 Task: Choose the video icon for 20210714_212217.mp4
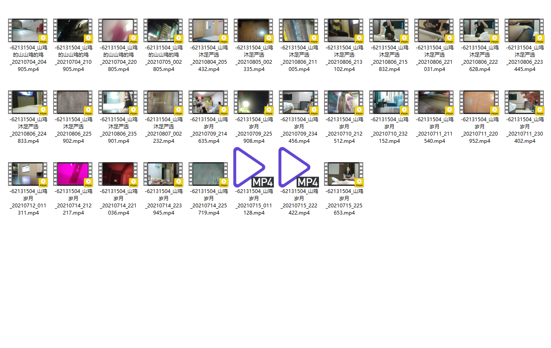point(73,174)
